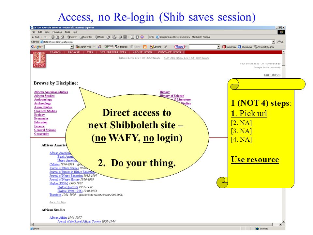313x235 pixels.
Task: Open African American Studies discipline link
Action: point(51,92)
